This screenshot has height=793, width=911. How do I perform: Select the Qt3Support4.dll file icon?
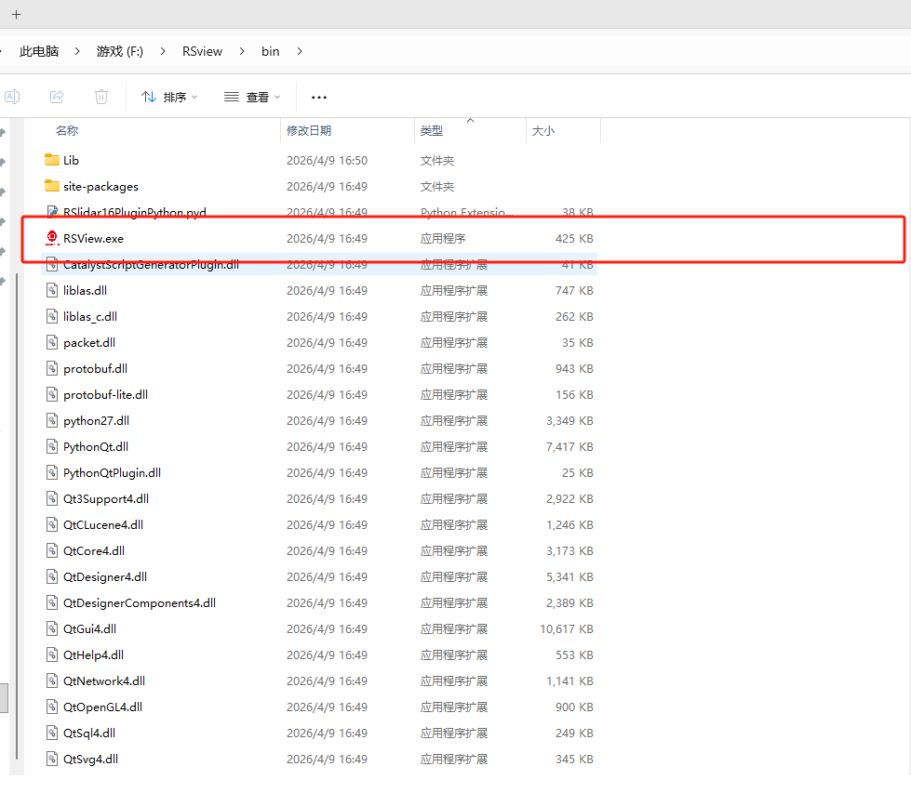tap(52, 498)
